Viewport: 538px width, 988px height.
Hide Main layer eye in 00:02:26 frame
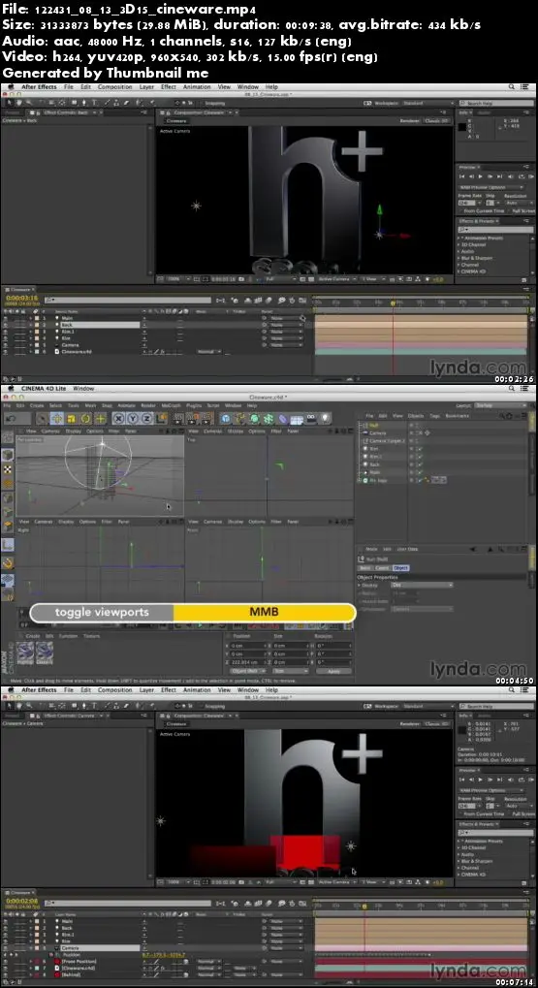pos(6,319)
